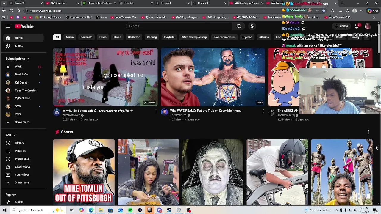The width and height of the screenshot is (381, 214).
Task: Open Playlists in the sidebar
Action: (x=23, y=151)
